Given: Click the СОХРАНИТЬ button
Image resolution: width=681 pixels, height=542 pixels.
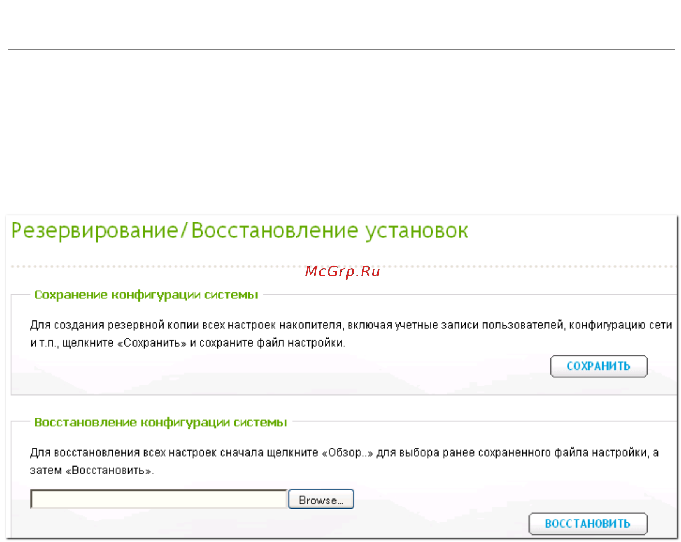Looking at the screenshot, I should 599,366.
